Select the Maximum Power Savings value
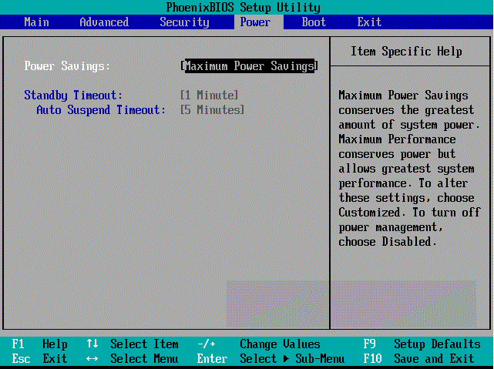494x369 pixels. [x=249, y=65]
